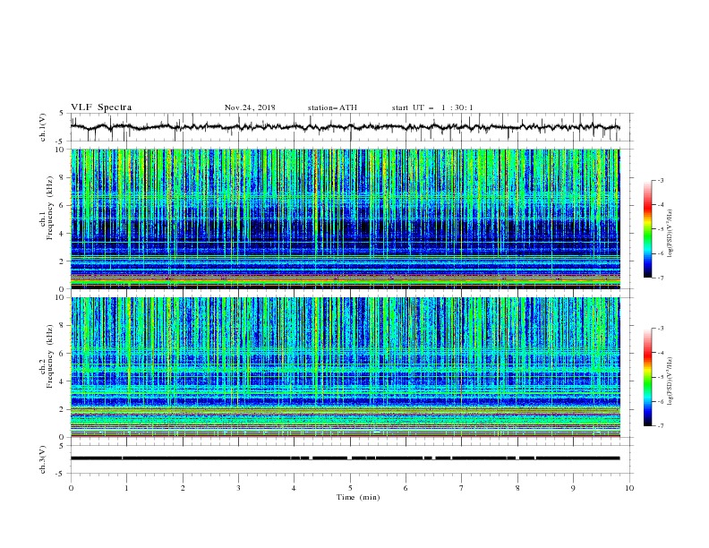Screen dimensions: 709x548
Task: Click the "4" kHz tick on ch.2 frequency axis
Action: click(x=63, y=381)
